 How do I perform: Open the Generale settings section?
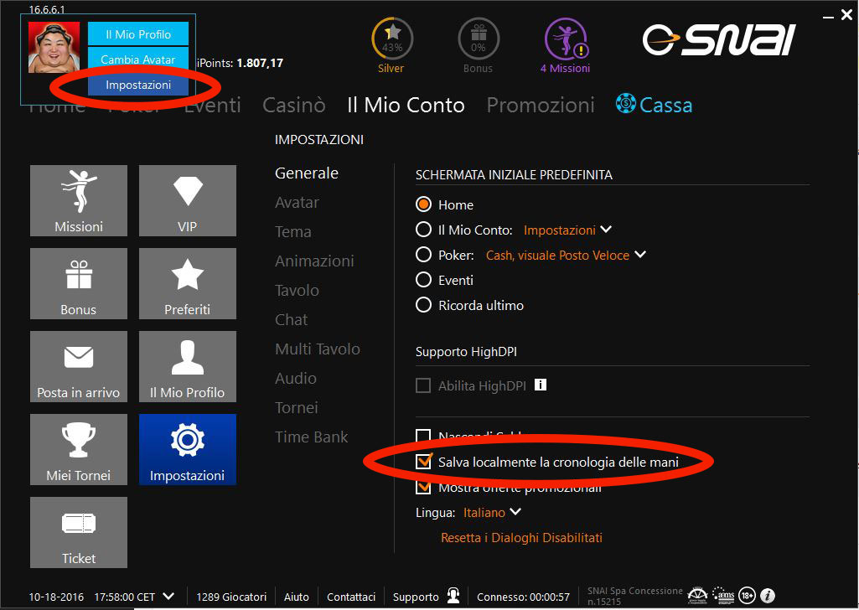click(x=307, y=173)
